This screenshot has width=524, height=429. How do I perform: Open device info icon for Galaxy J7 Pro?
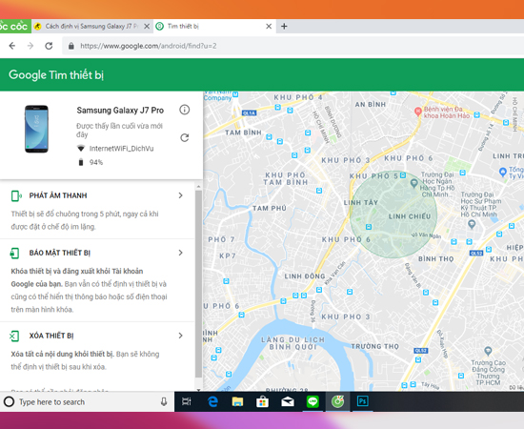185,110
